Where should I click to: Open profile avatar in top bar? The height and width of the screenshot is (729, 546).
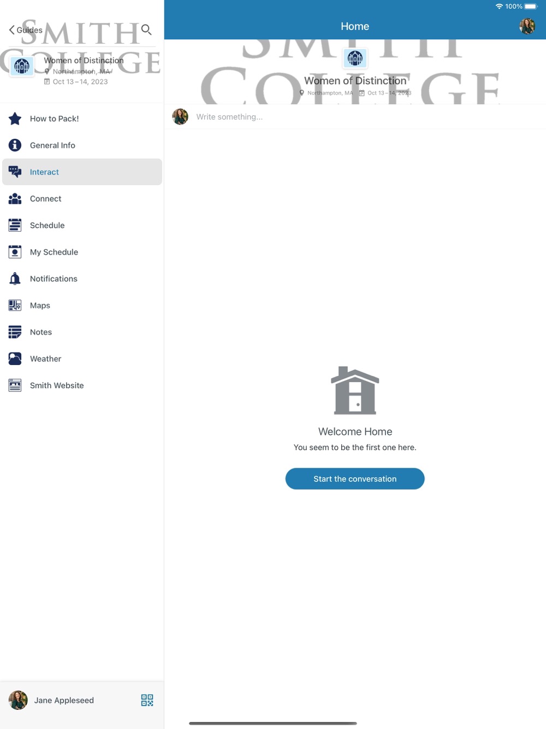point(527,26)
